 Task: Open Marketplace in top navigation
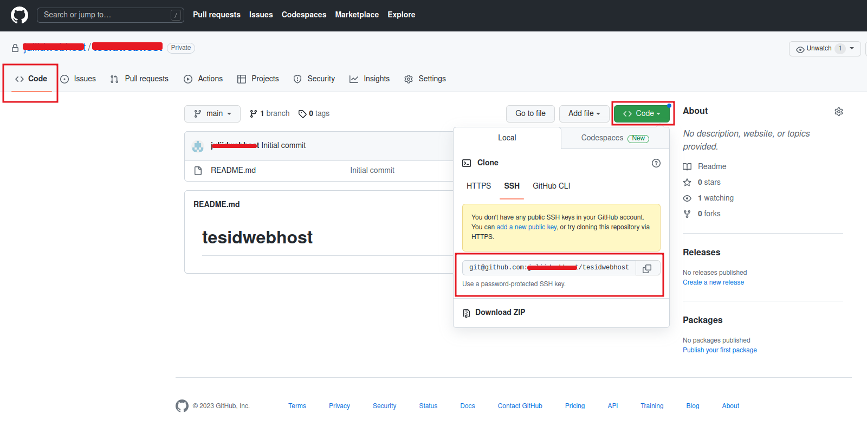(x=357, y=15)
